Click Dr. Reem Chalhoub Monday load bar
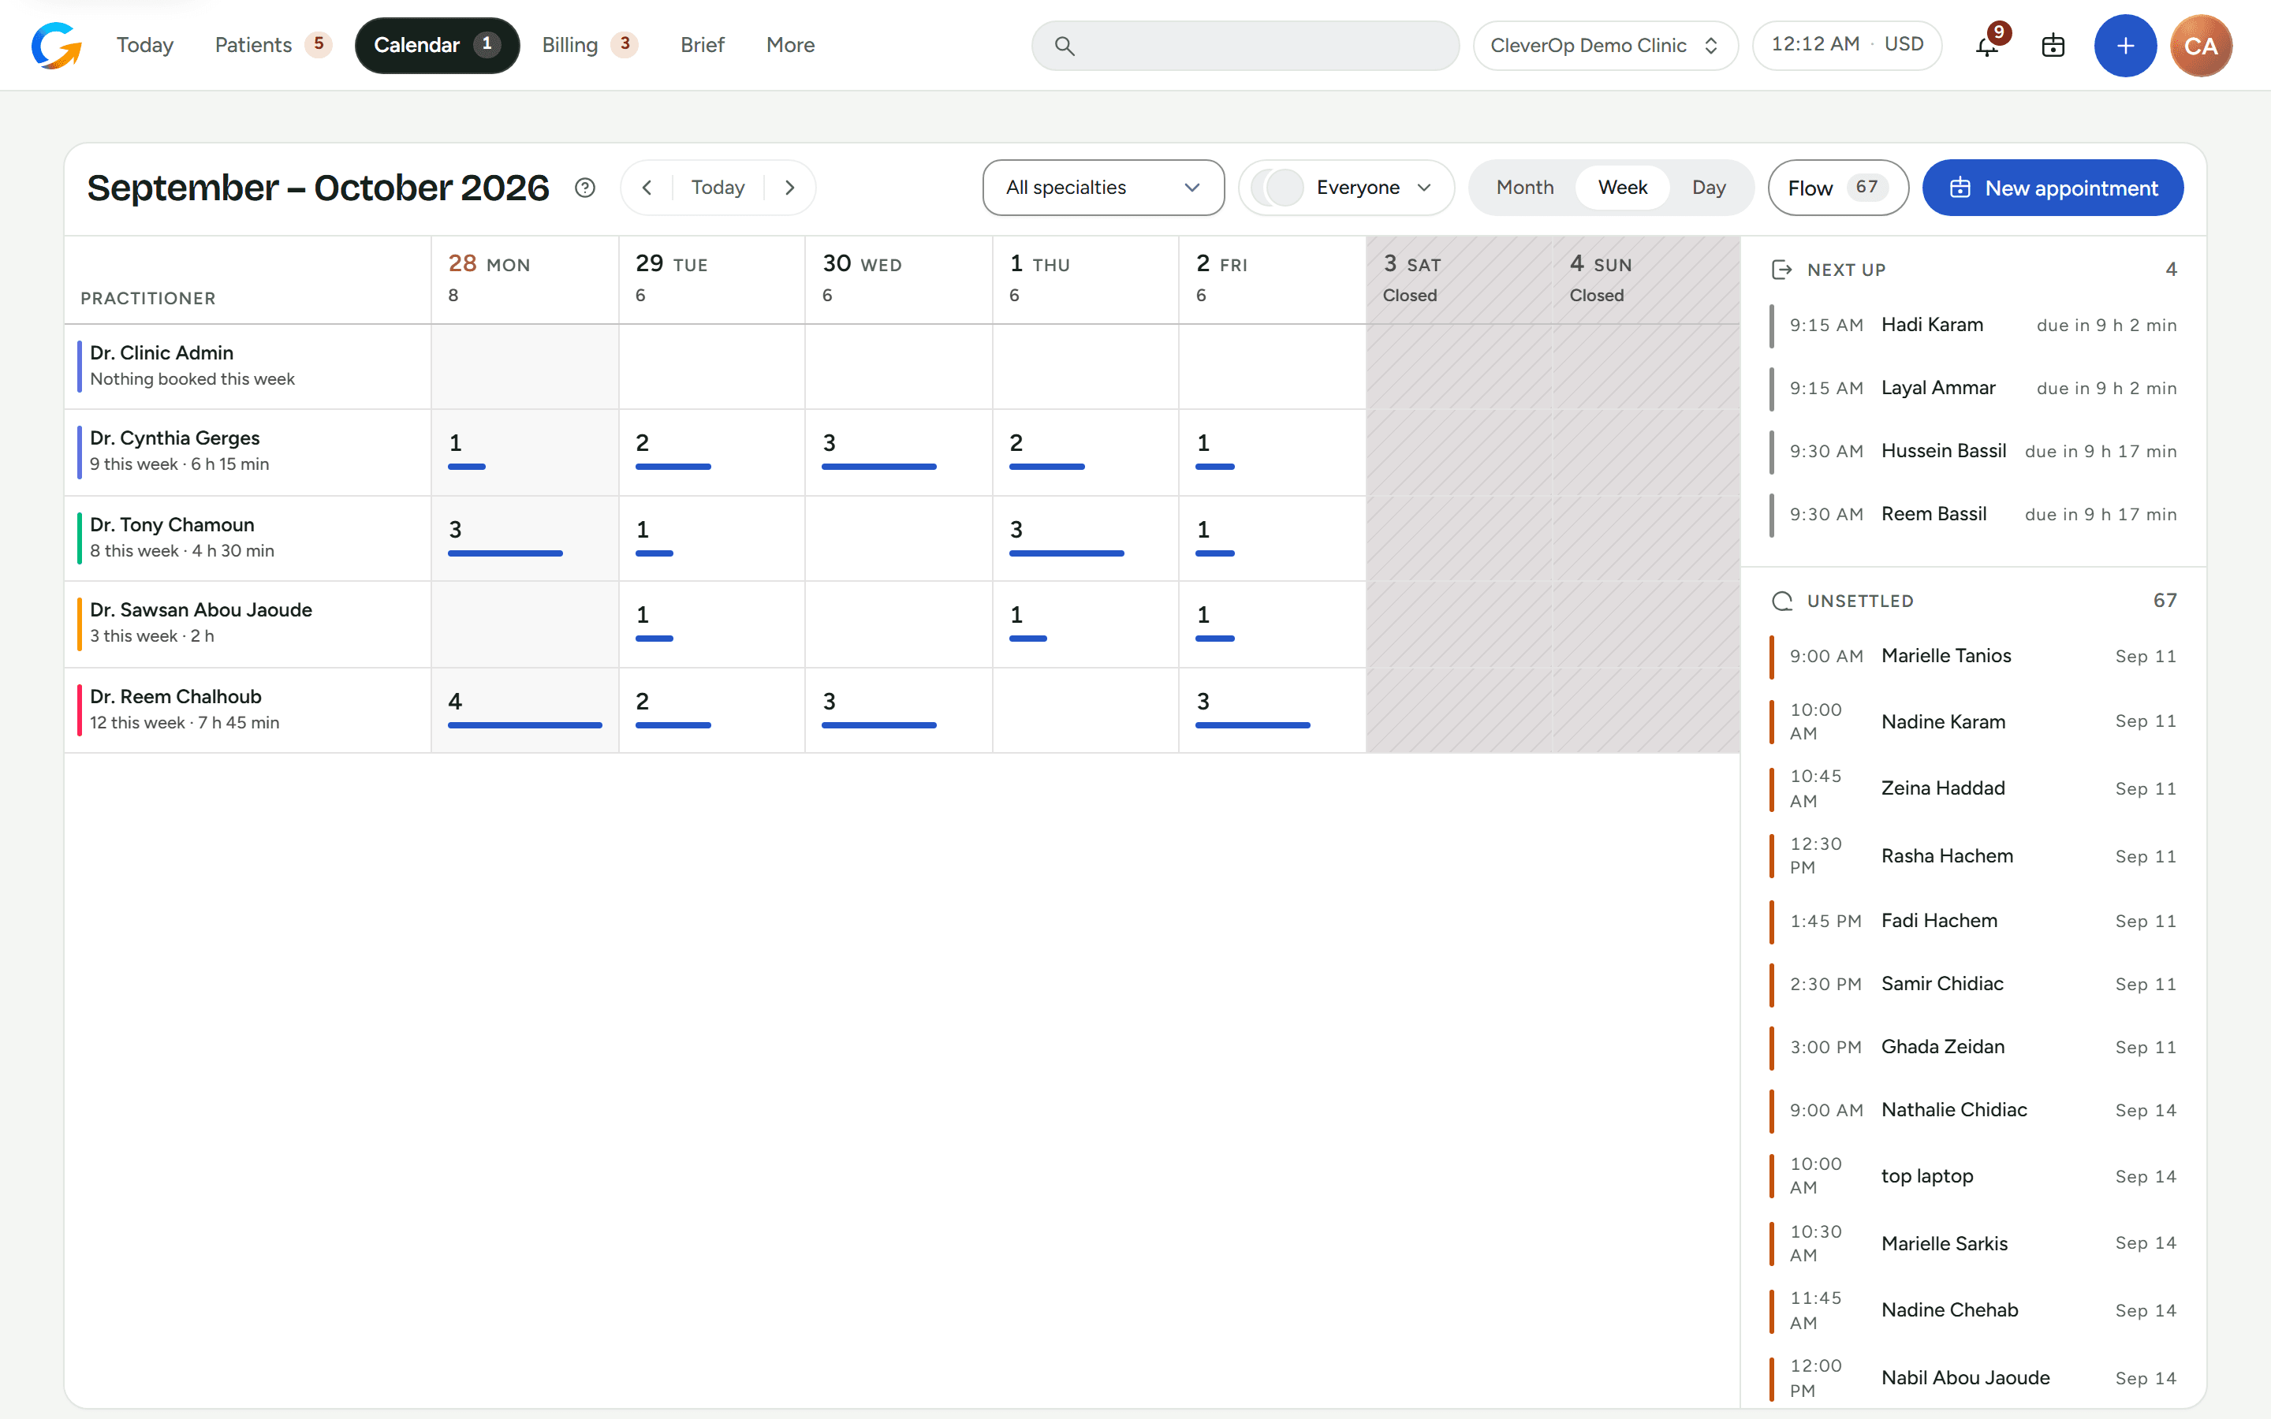 tap(524, 725)
